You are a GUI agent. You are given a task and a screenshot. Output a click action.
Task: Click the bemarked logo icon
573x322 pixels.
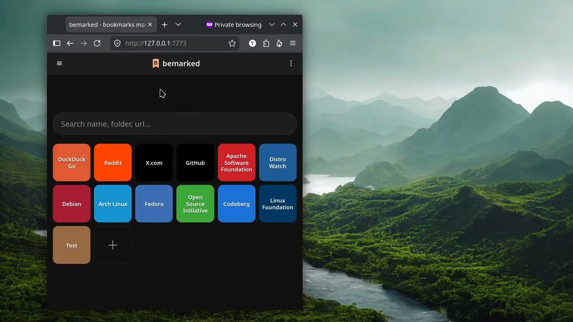(156, 64)
